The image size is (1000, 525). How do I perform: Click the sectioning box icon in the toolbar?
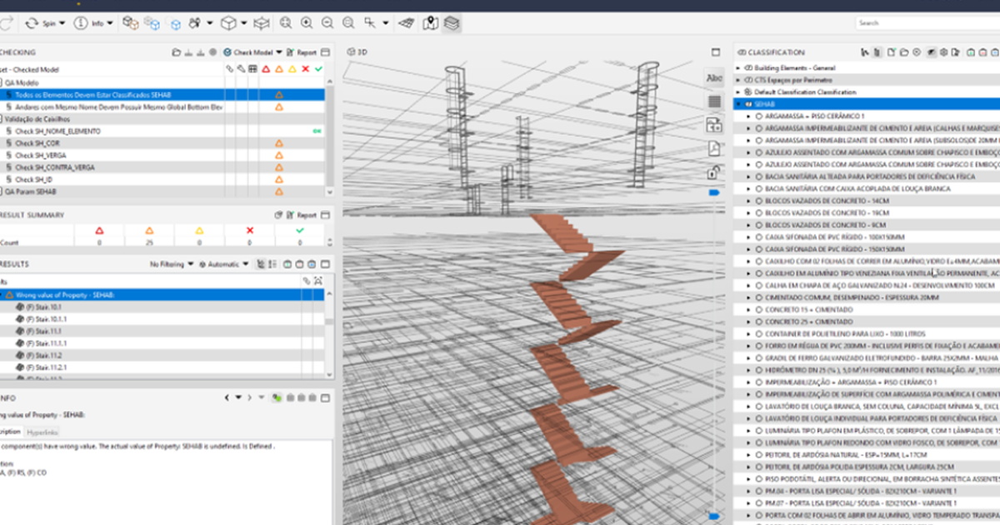pos(260,22)
